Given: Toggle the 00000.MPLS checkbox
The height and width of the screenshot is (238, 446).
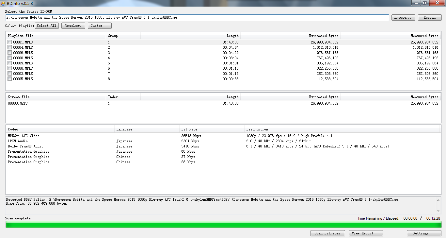Looking at the screenshot, I should [10, 58].
